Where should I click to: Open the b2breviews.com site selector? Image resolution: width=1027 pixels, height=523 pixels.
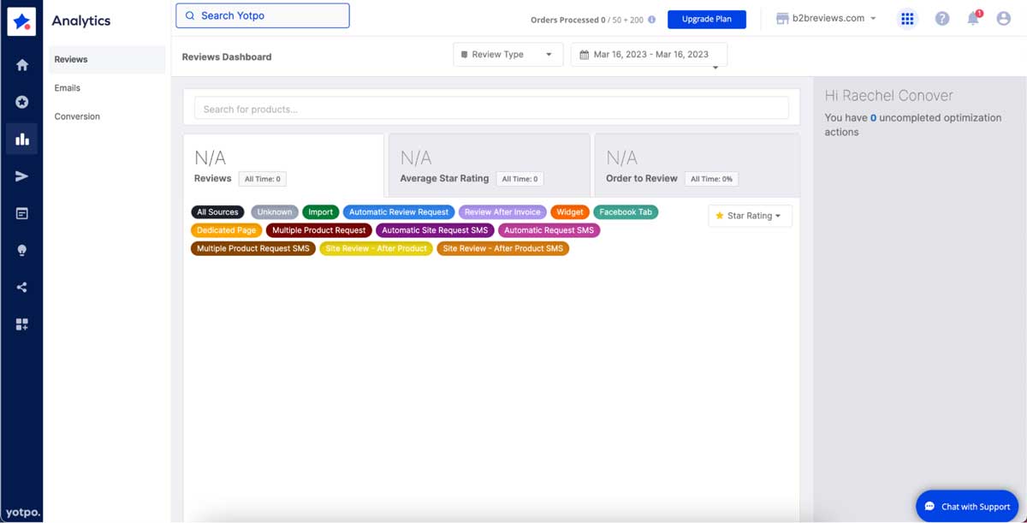coord(826,17)
